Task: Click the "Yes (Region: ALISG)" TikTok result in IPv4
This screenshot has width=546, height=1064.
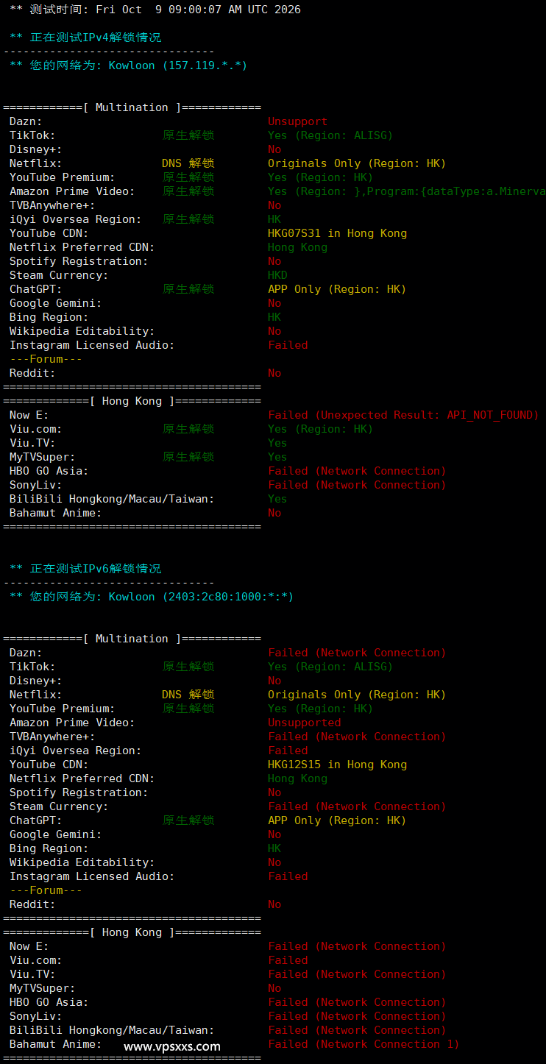Action: (x=330, y=135)
